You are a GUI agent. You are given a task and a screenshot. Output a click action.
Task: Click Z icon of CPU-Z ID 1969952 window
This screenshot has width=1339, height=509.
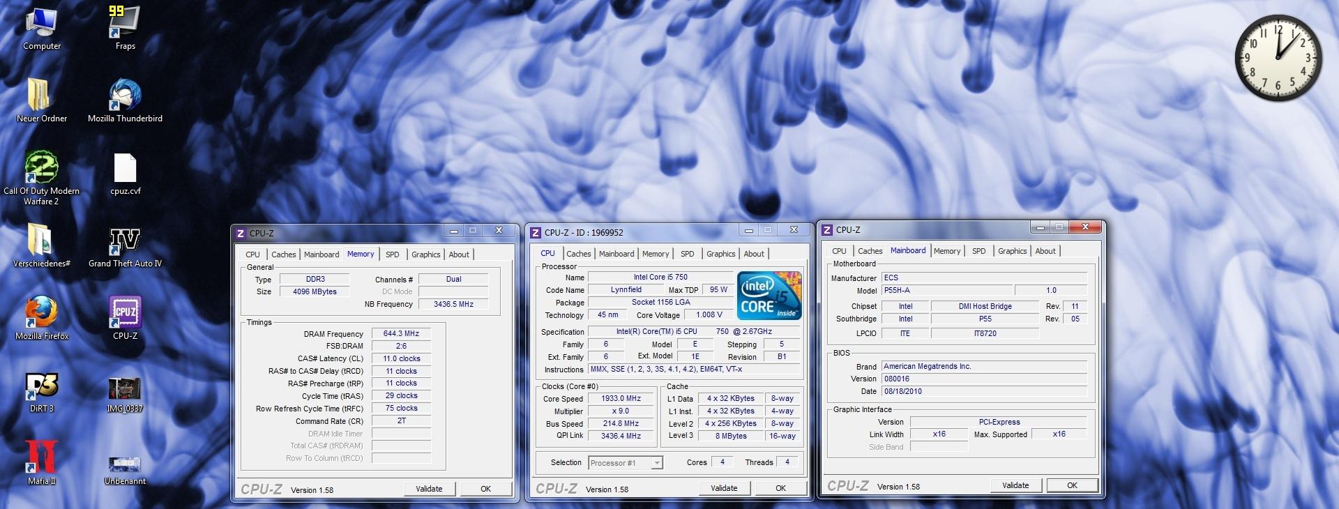[x=536, y=233]
